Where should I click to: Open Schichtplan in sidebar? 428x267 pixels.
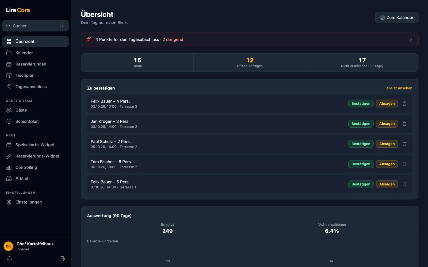point(36,121)
